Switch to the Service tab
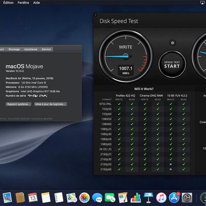Viewport: 206px width, 206px height. click(46, 49)
